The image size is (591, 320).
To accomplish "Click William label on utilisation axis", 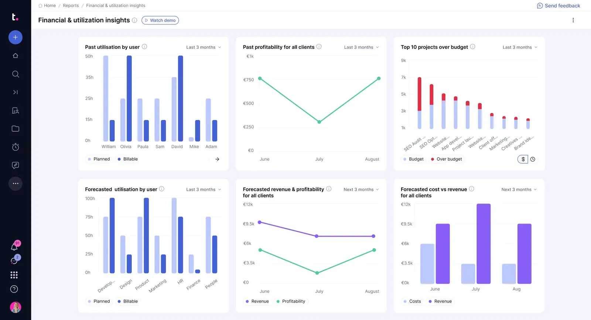I will (x=109, y=147).
